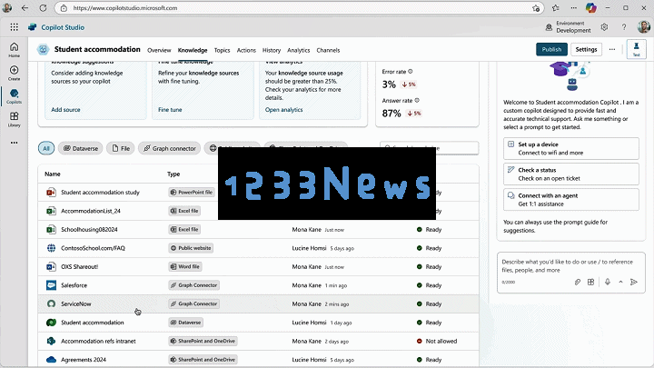
Task: Open Accommodation refs intranet row
Action: click(x=258, y=341)
